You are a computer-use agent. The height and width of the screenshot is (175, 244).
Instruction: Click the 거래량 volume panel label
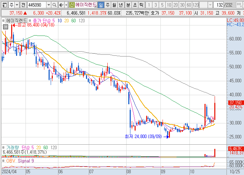13,147
